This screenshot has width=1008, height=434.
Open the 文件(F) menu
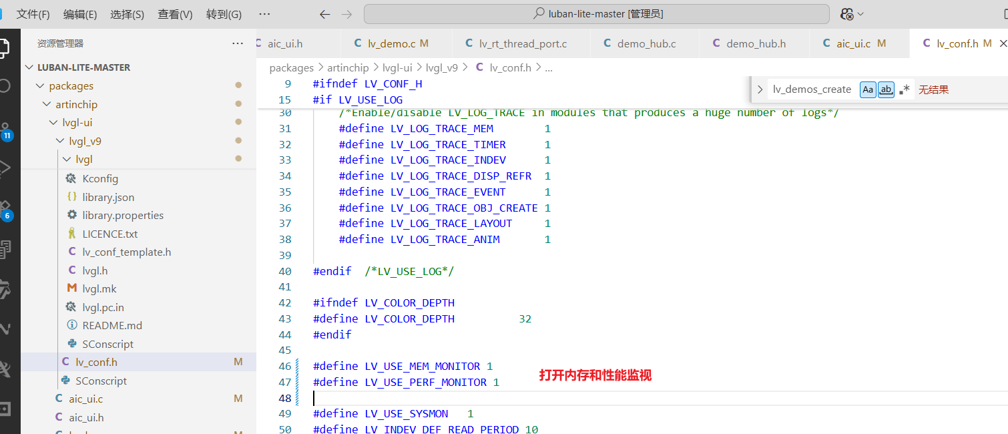33,14
